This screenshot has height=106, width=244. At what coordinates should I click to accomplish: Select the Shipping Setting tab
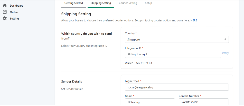pyautogui.click(x=101, y=3)
